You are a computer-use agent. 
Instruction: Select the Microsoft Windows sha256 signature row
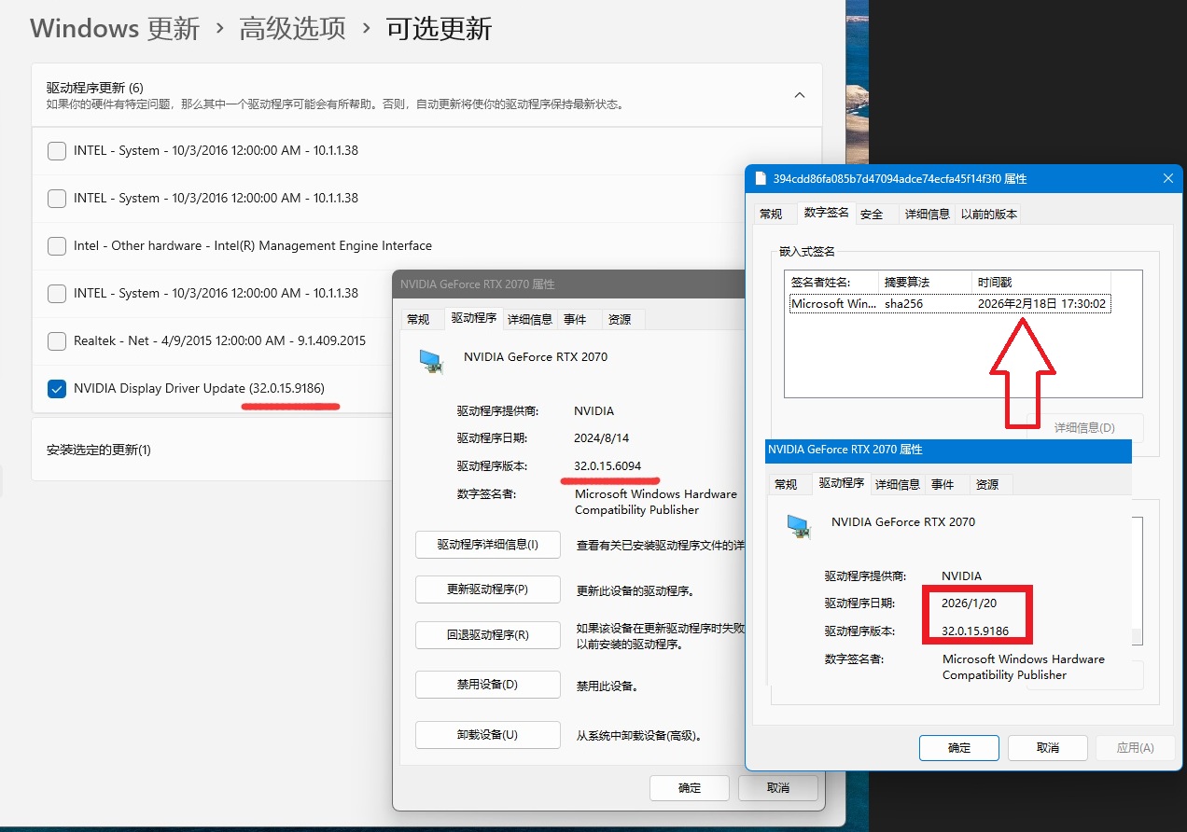949,304
